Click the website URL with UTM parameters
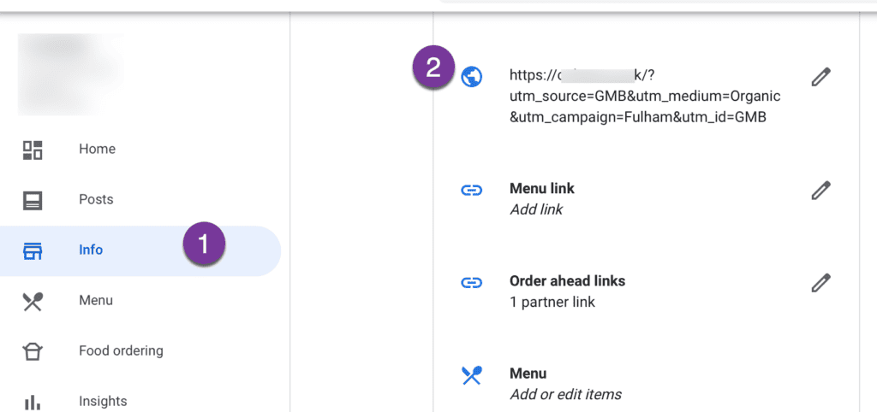Screen dimensions: 877x412 644,97
